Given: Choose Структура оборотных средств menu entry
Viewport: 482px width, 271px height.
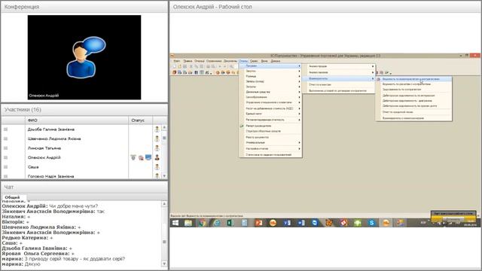Looking at the screenshot, I should tap(270, 131).
